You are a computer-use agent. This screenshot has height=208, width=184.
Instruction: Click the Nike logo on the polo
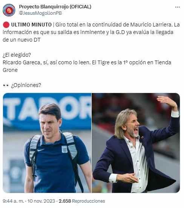tap(41, 150)
